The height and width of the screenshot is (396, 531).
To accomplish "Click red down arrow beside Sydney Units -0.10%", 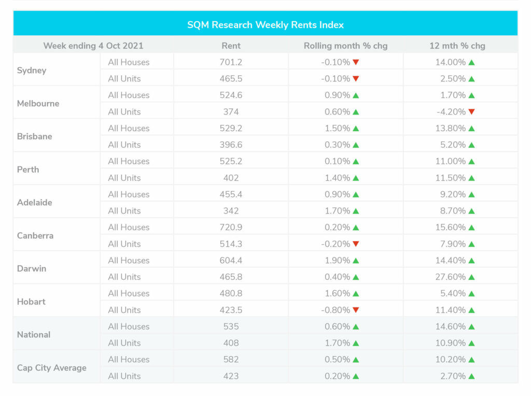I will click(356, 78).
